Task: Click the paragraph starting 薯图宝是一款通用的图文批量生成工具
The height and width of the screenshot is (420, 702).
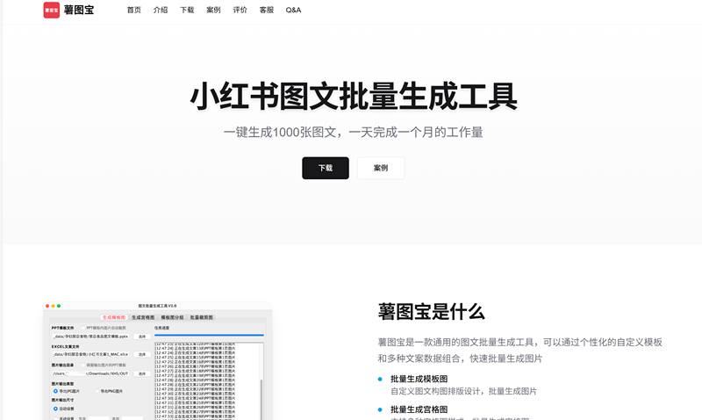Action: (x=519, y=351)
